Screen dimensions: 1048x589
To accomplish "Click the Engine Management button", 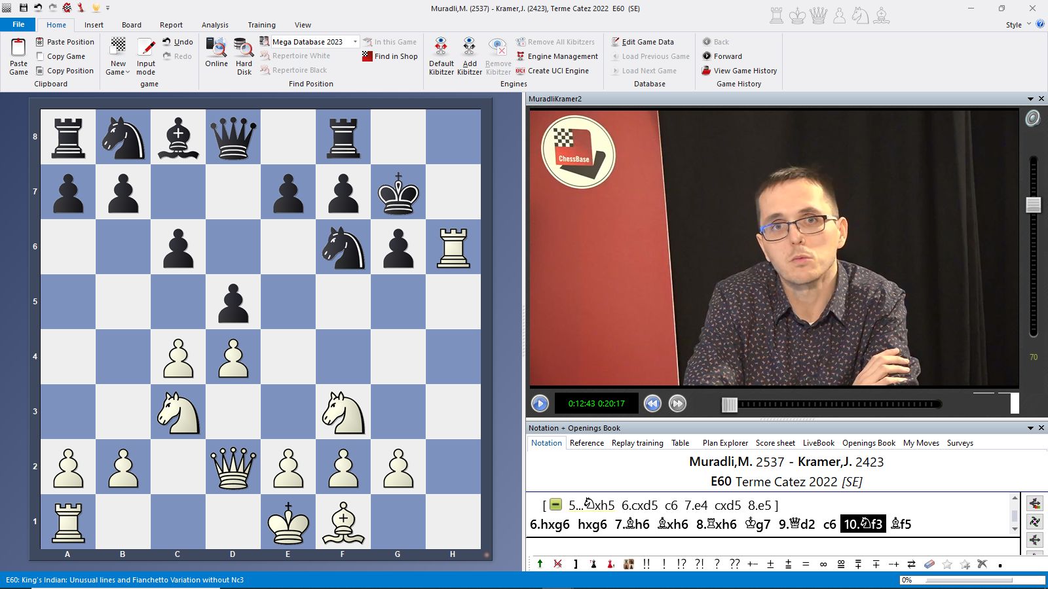I will (x=562, y=56).
